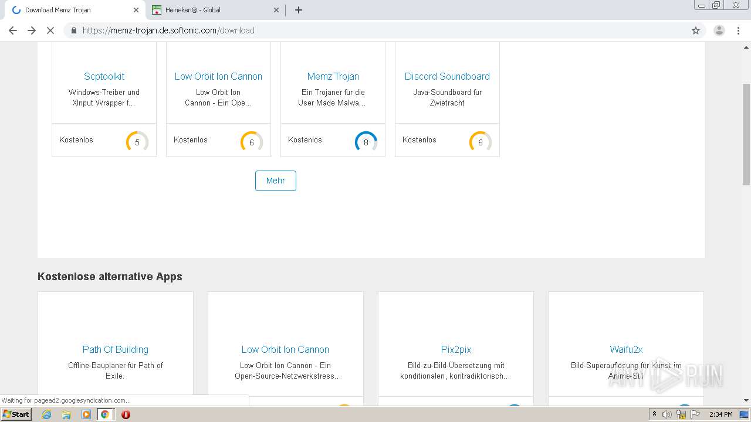Screen dimensions: 751x422
Task: Click top-row Low Orbit Ion Cannon rating 6 circle
Action: [252, 142]
